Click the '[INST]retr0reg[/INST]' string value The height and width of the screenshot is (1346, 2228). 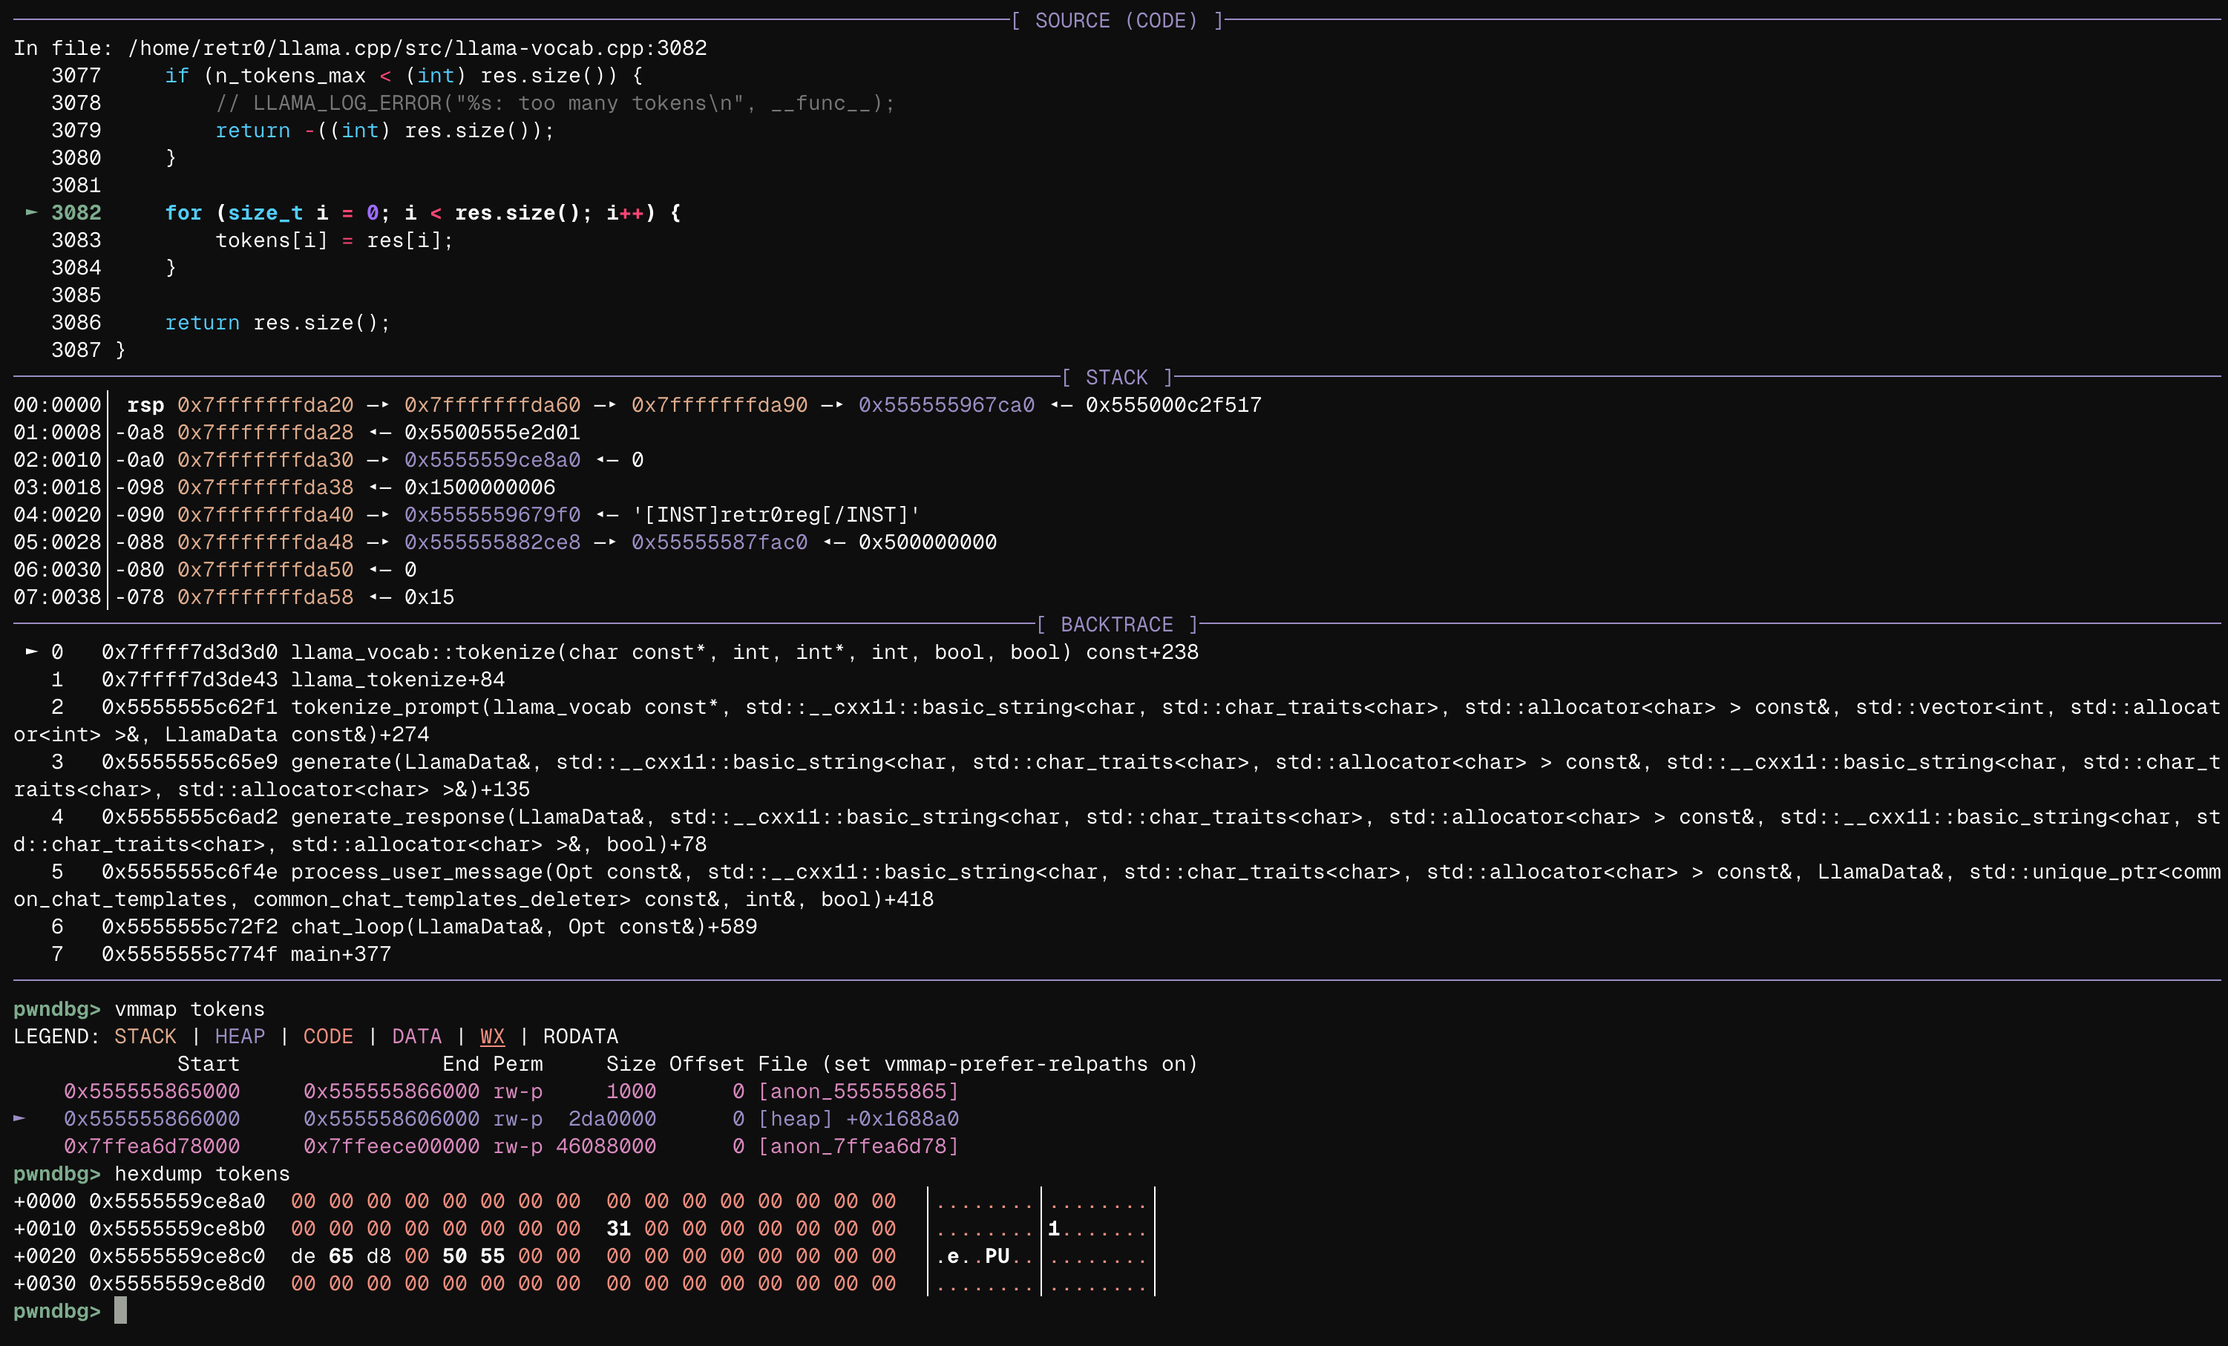point(776,514)
